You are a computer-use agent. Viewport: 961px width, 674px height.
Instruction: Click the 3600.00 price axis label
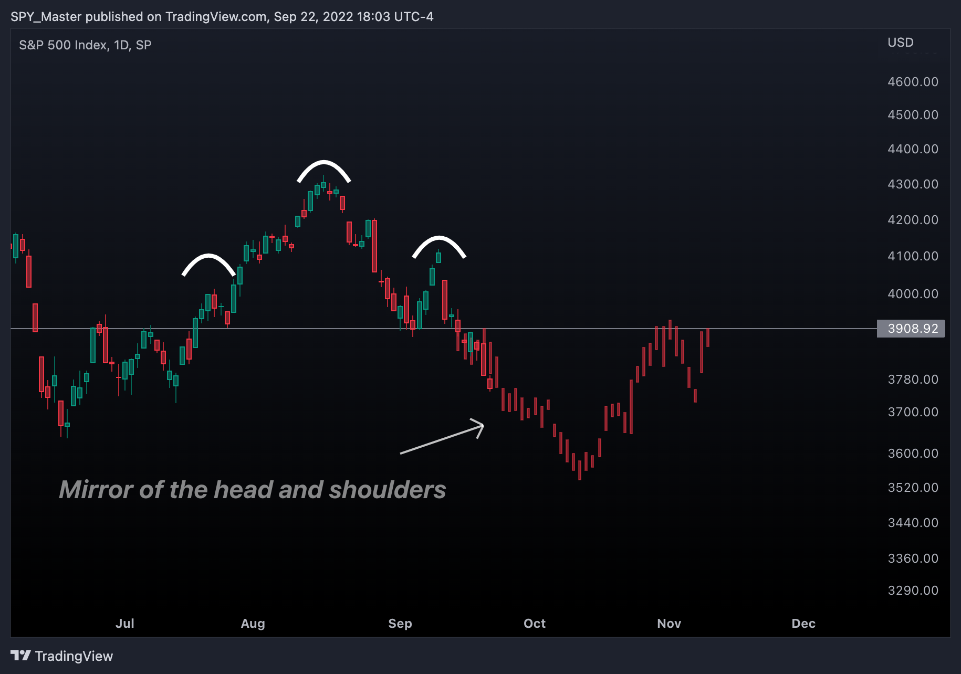[x=913, y=454]
